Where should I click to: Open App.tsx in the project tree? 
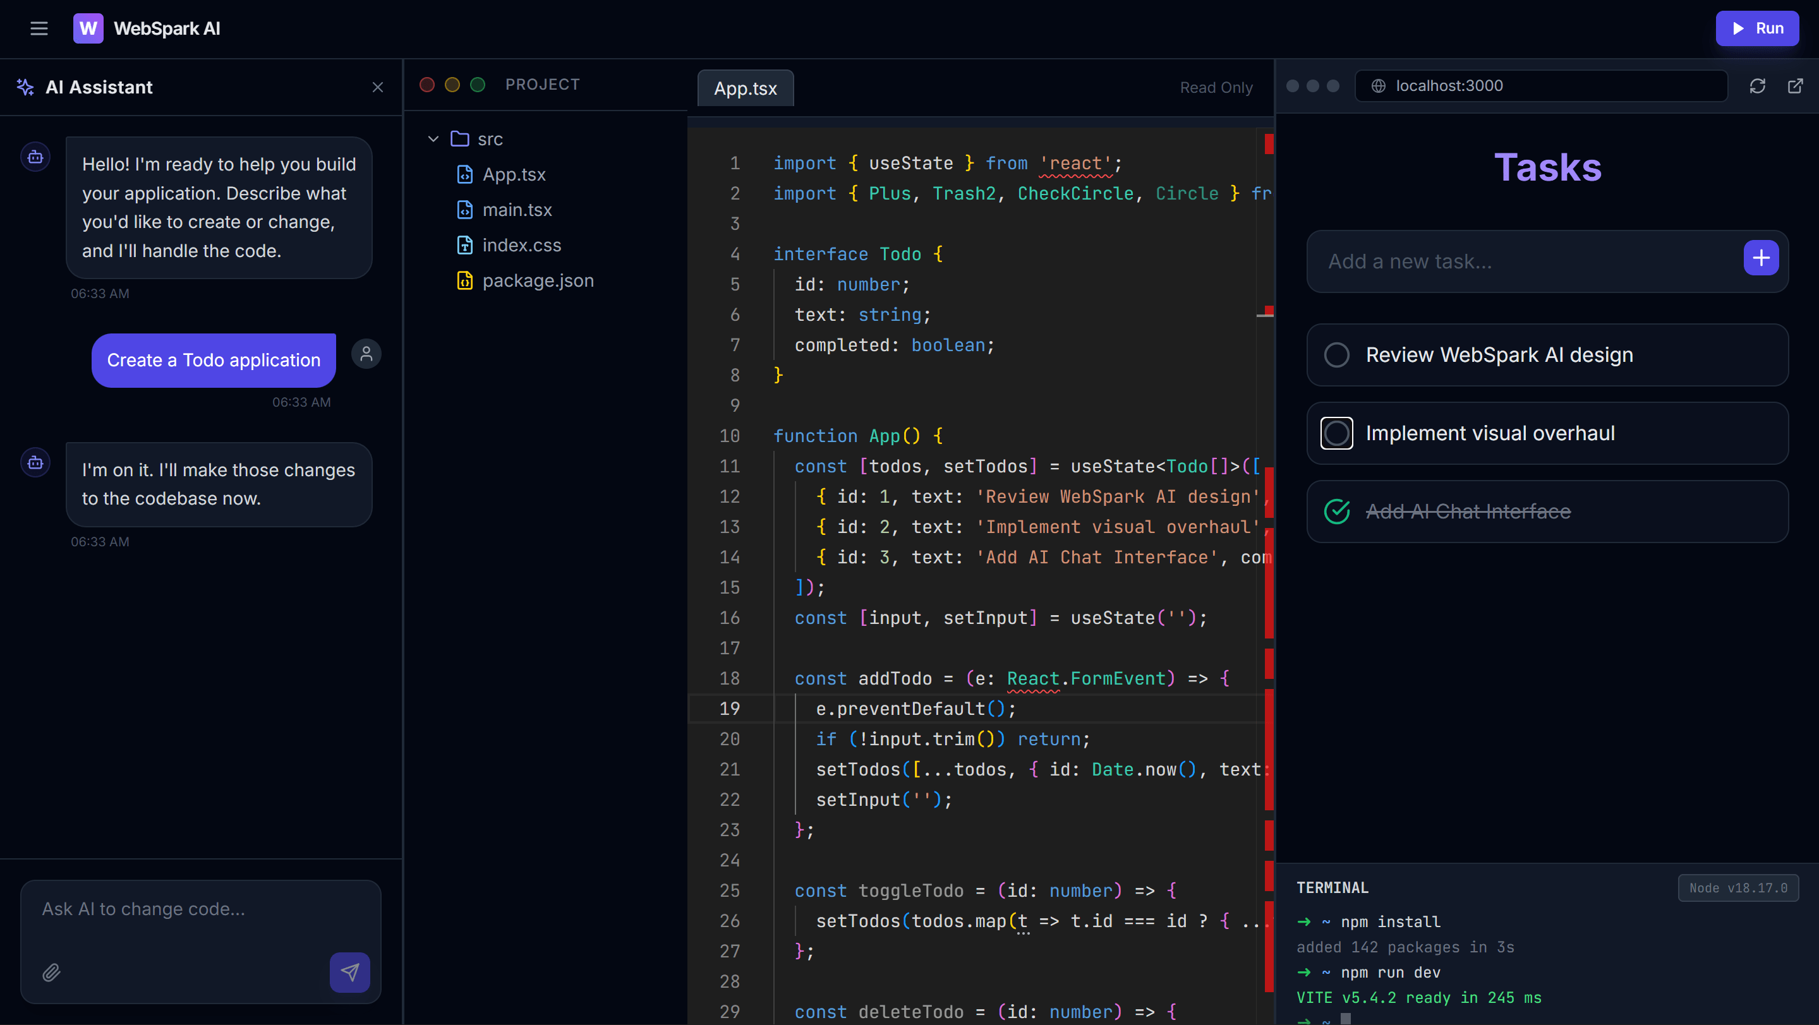[514, 174]
